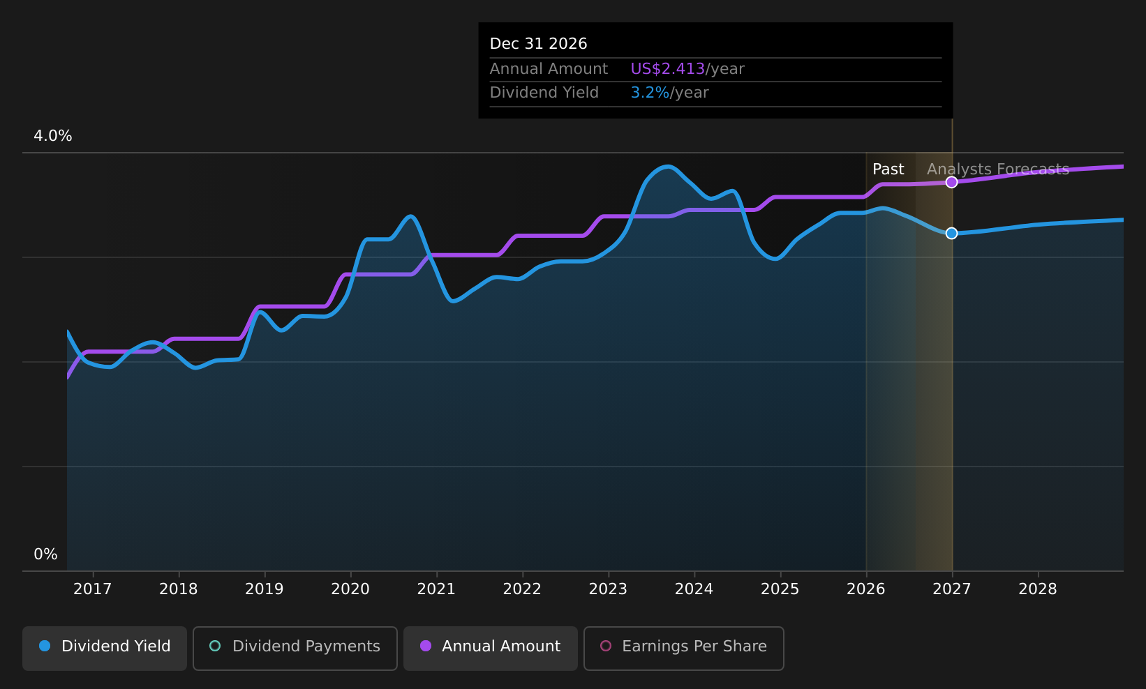This screenshot has height=689, width=1146.
Task: Click the 2020 x-axis label
Action: pyautogui.click(x=350, y=589)
